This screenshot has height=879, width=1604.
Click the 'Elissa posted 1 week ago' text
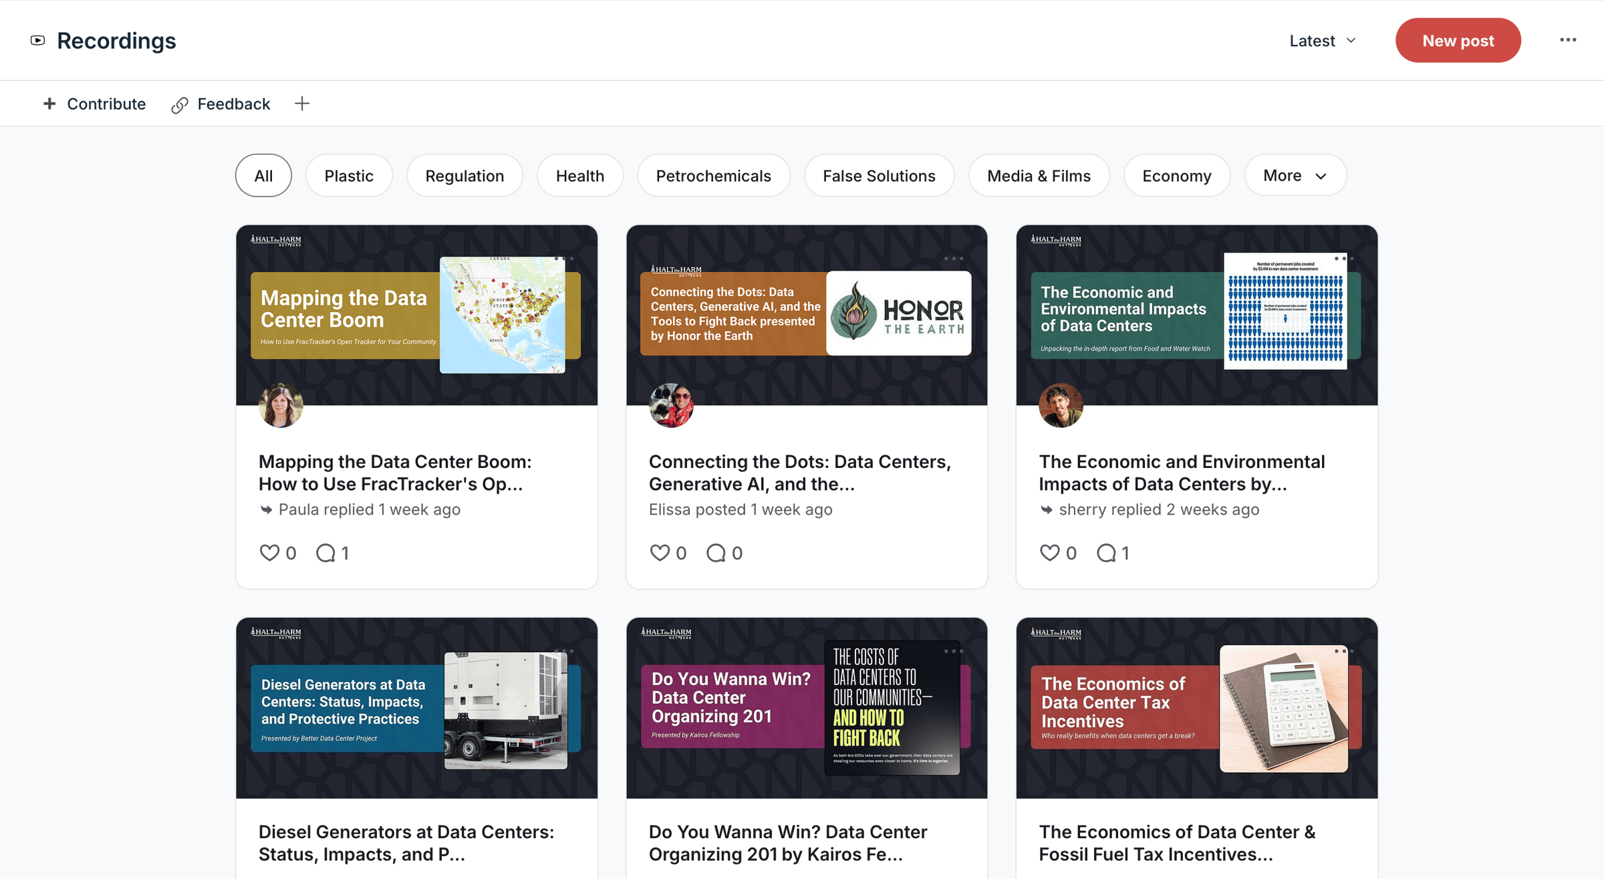(741, 509)
